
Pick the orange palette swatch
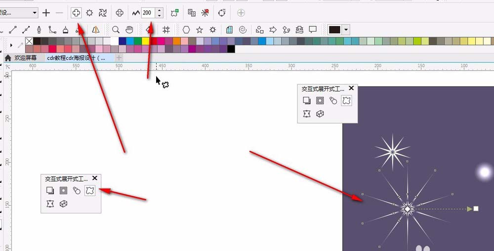176,41
